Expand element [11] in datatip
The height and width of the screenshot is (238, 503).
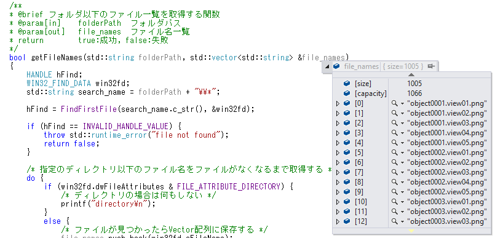click(337, 212)
